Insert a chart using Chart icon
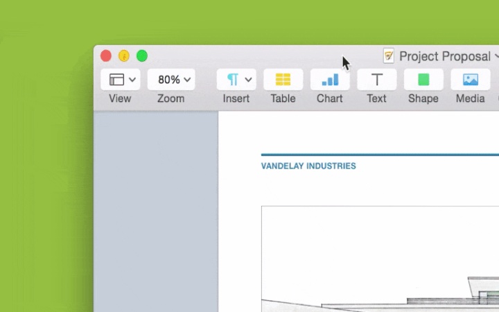 point(330,80)
